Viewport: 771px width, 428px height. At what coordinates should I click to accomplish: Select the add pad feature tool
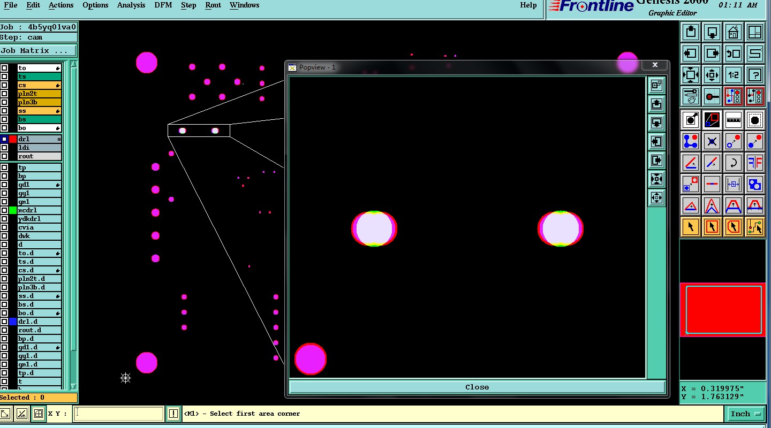(x=691, y=119)
